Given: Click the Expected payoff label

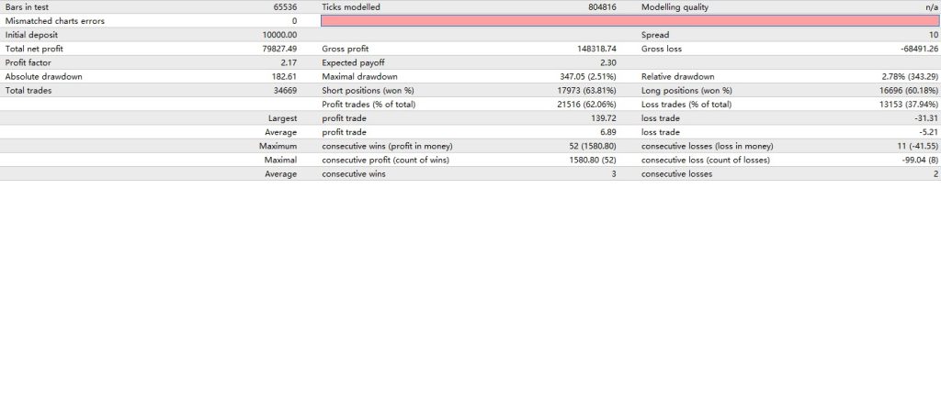Looking at the screenshot, I should coord(353,62).
